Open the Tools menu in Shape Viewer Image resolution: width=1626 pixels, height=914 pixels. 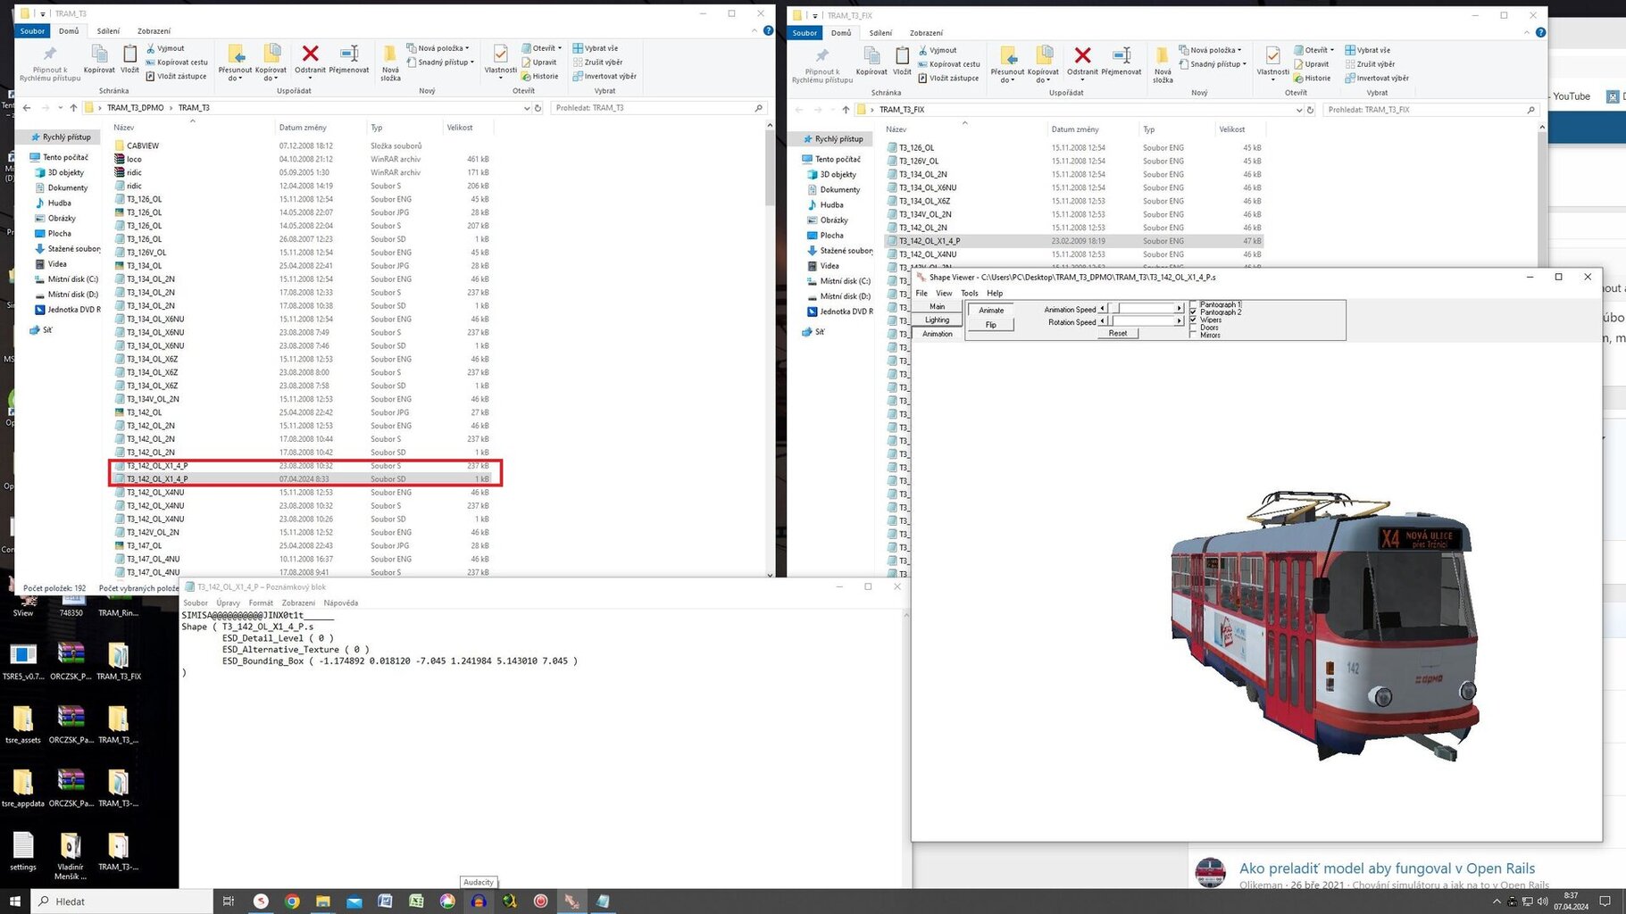click(969, 293)
